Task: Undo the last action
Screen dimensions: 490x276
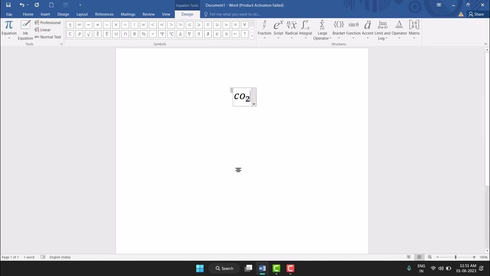Action: coord(22,5)
